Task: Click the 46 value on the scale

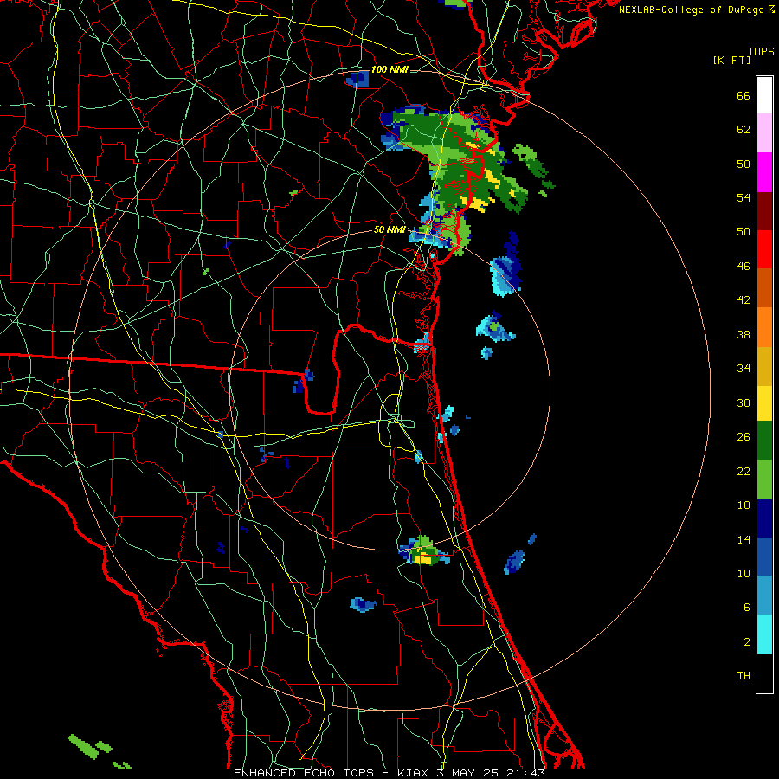Action: click(x=744, y=267)
